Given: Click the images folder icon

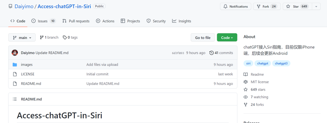Looking at the screenshot, I should pyautogui.click(x=15, y=65).
